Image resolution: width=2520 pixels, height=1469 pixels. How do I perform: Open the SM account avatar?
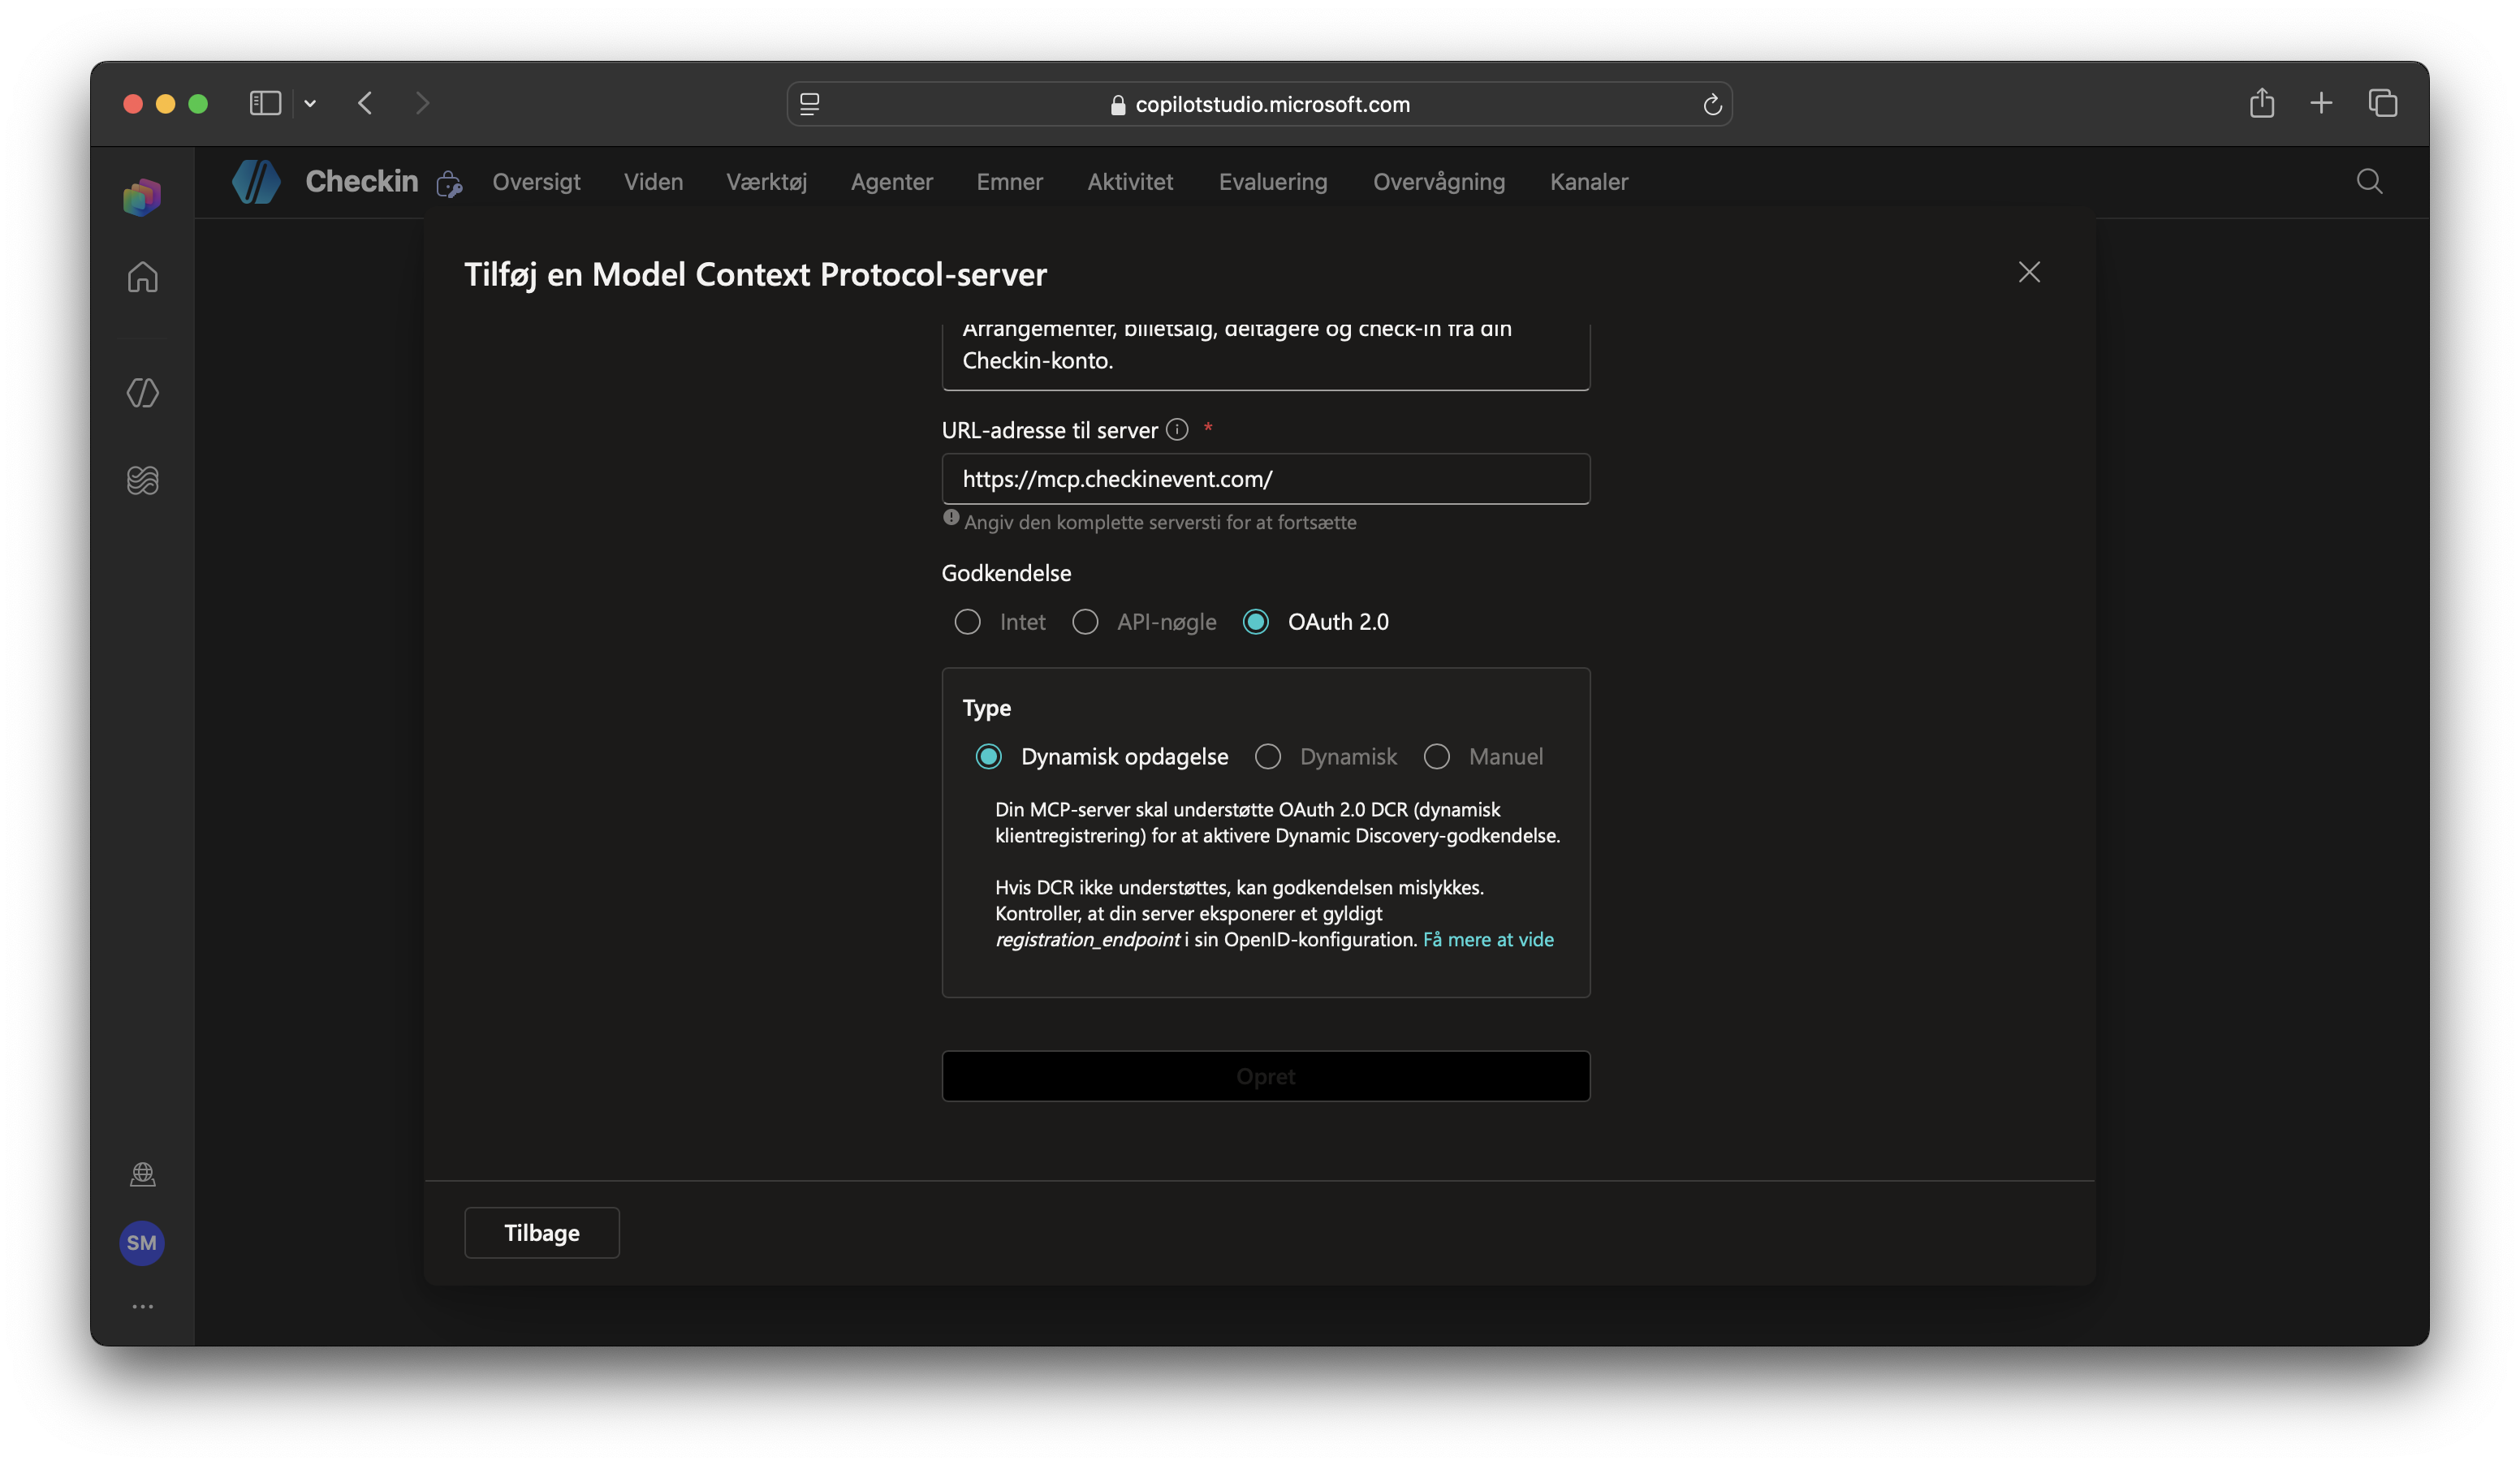click(142, 1243)
